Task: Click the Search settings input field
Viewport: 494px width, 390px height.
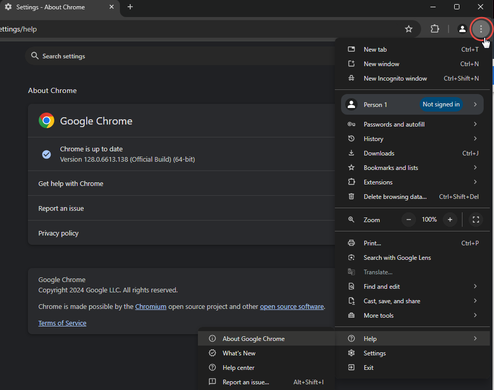Action: (x=181, y=56)
